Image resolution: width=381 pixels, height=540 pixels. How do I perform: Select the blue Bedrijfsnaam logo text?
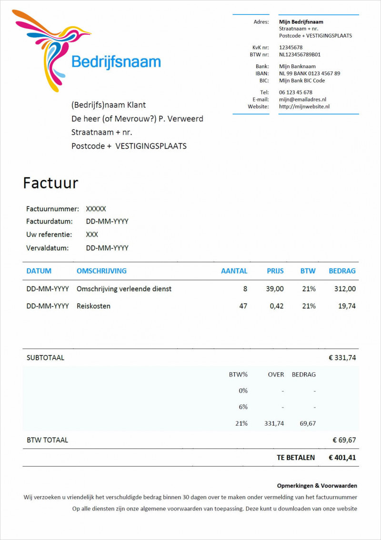point(115,61)
